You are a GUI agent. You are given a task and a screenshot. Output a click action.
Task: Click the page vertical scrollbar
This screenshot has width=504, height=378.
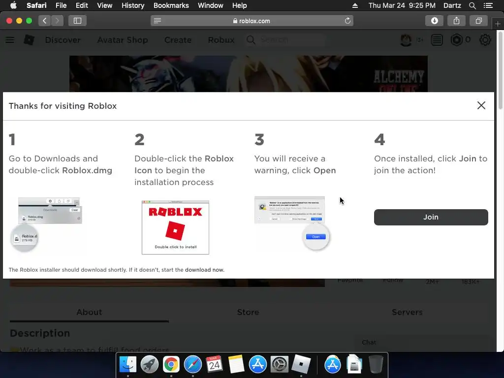pos(500,71)
